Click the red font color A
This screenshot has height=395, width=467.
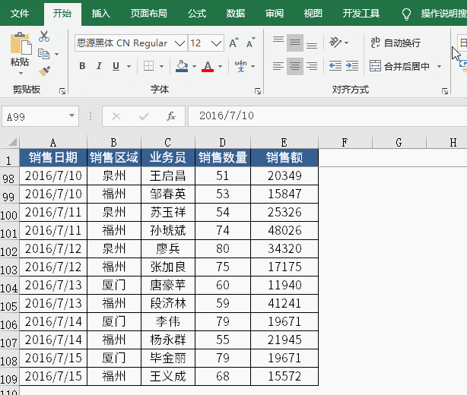[x=208, y=66]
